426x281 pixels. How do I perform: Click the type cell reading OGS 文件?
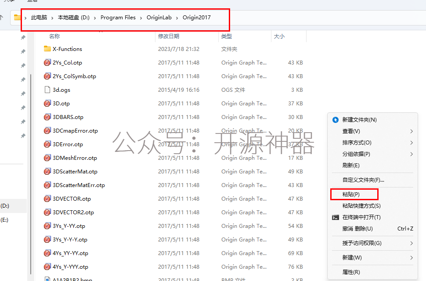[233, 90]
